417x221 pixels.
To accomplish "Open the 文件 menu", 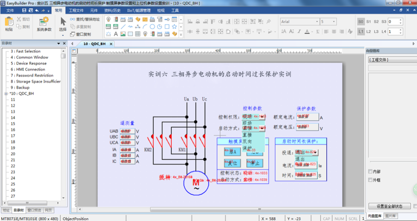I will (x=10, y=11).
